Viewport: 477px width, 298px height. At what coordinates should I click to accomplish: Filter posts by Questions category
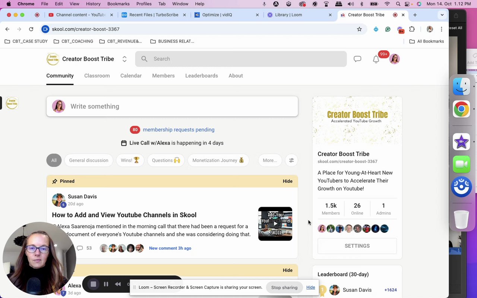pyautogui.click(x=166, y=160)
